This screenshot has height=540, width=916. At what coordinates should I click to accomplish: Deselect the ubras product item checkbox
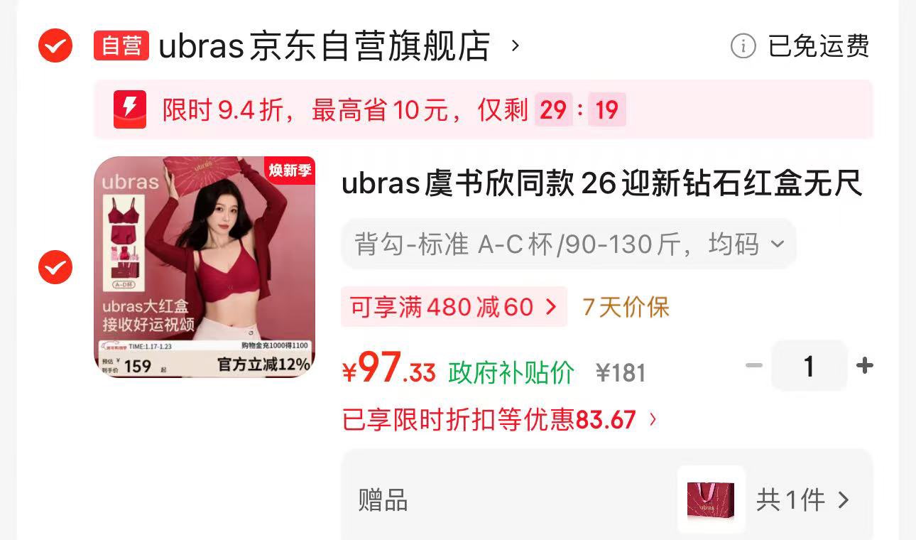(55, 267)
